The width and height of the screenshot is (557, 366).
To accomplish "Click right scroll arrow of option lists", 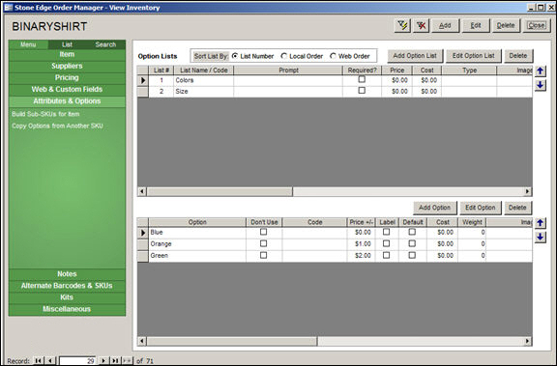I will (x=528, y=191).
